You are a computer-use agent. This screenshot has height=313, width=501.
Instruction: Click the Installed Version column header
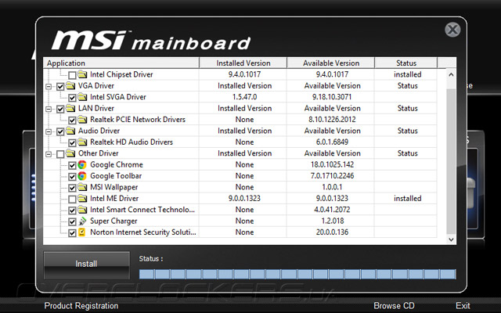pos(243,63)
